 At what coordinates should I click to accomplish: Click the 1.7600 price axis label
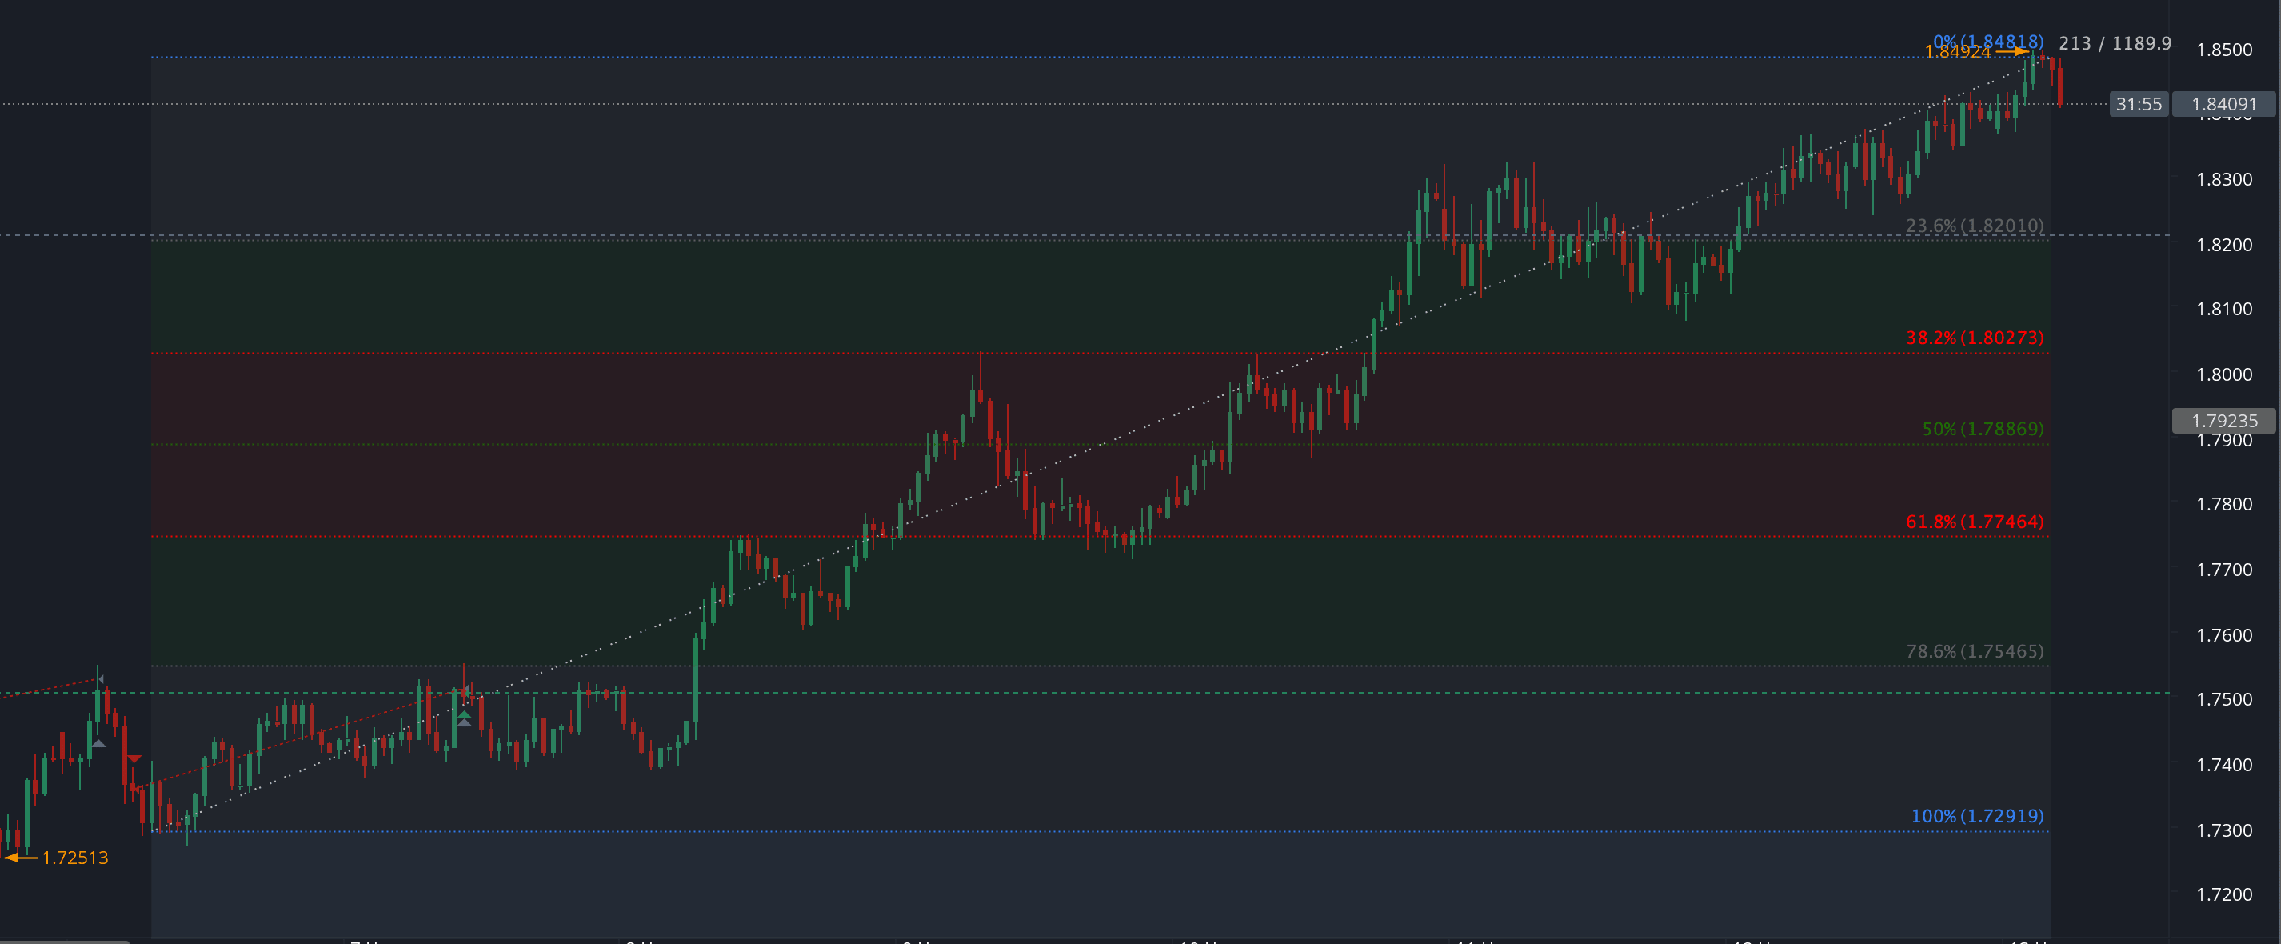click(2223, 635)
